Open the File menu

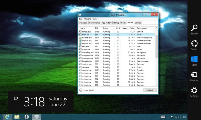pyautogui.click(x=81, y=19)
